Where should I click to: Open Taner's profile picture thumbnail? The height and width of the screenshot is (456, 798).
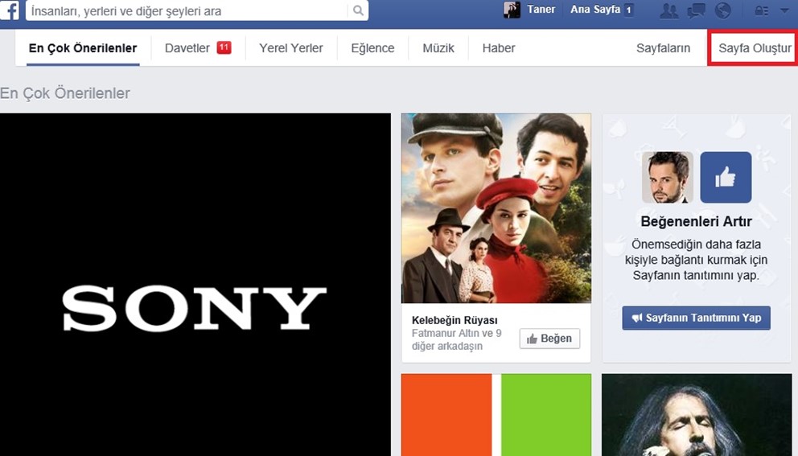[512, 10]
